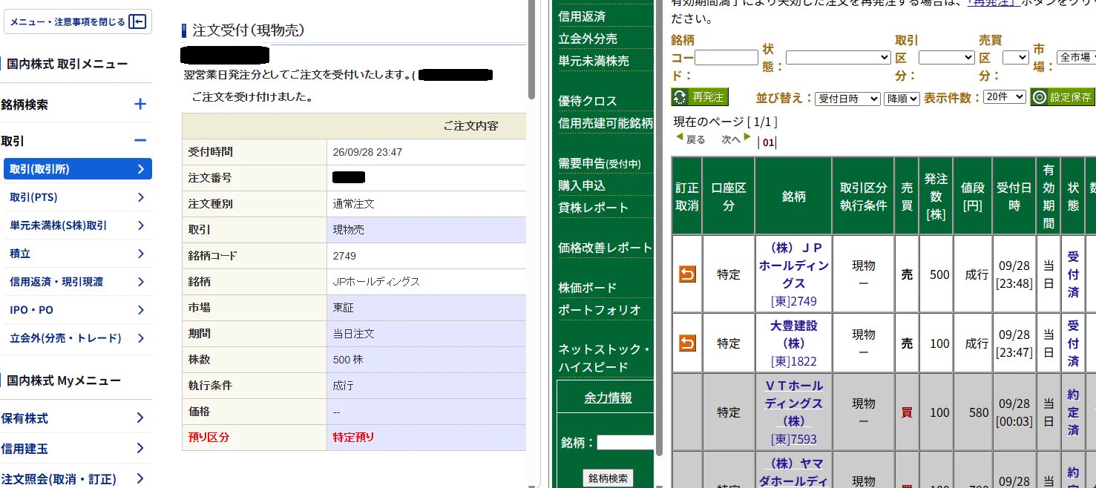Image resolution: width=1096 pixels, height=488 pixels.
Task: Open ネットストック・ハイスピード in green sidebar
Action: point(604,358)
